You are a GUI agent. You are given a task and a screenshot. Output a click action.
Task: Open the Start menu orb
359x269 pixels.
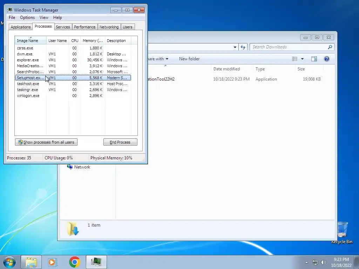9,262
